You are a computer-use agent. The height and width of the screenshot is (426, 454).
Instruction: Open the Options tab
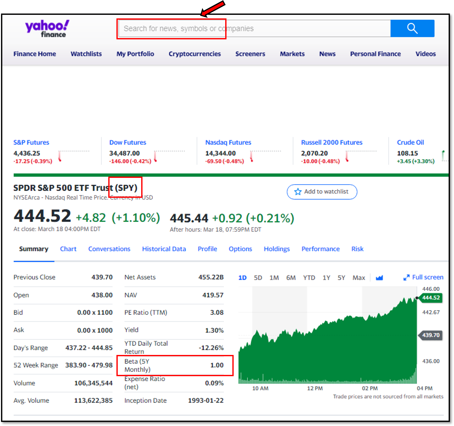pyautogui.click(x=240, y=249)
